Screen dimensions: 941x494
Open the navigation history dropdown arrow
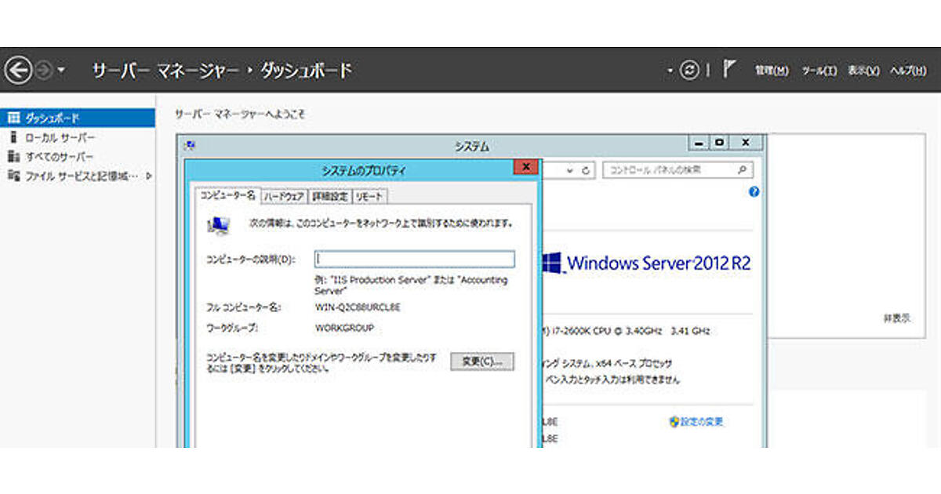(x=61, y=71)
